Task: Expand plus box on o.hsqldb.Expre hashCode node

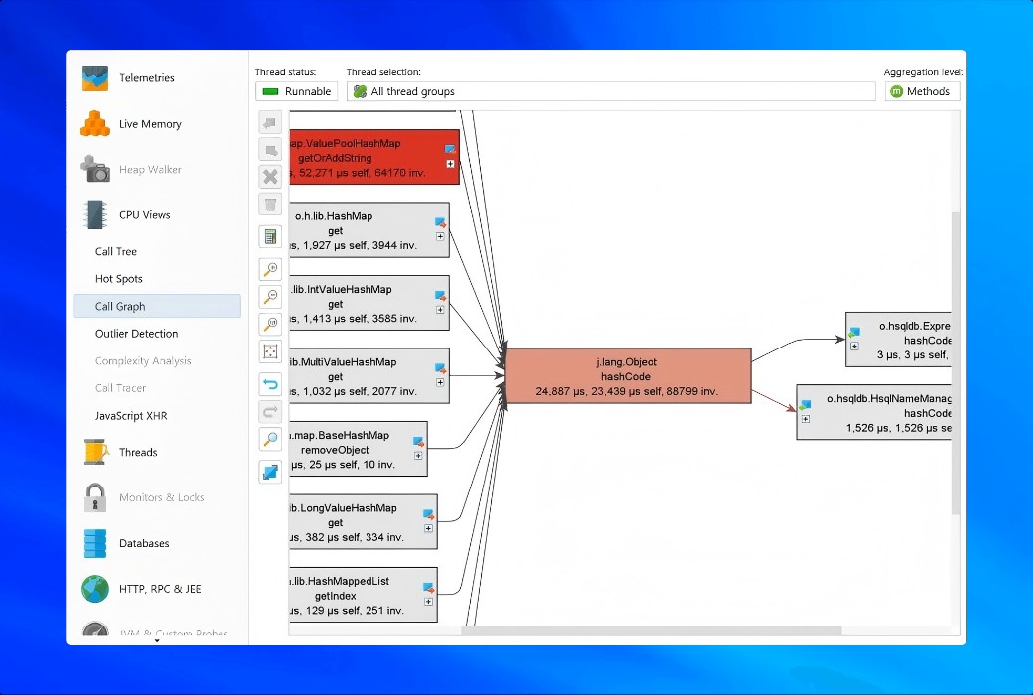Action: 854,347
